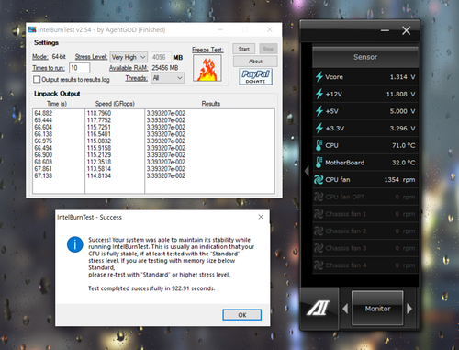Click the Chassis fan 4 icon
Image resolution: width=459 pixels, height=350 pixels.
click(x=319, y=265)
